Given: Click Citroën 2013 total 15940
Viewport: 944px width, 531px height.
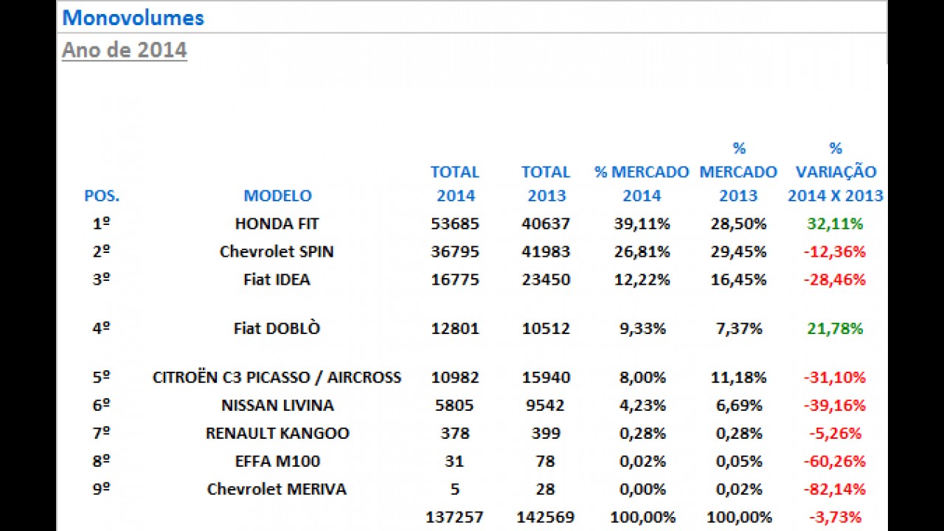Looking at the screenshot, I should (x=546, y=377).
